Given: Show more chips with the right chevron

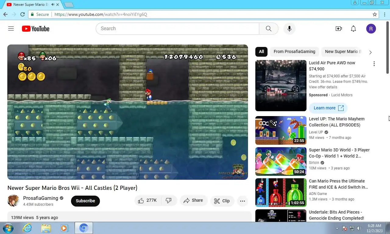Looking at the screenshot, I should click(370, 52).
